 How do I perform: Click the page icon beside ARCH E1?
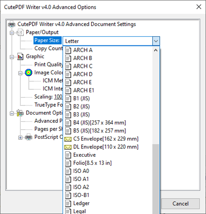[x=68, y=91]
